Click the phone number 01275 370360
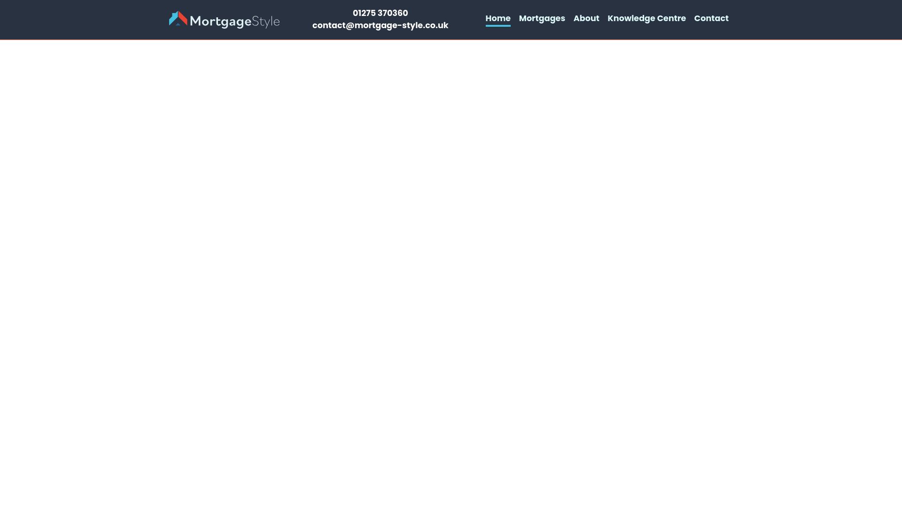The image size is (902, 507). point(381,13)
